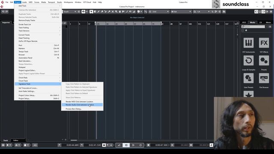Open the Grid snap type dropdown

(x=161, y=12)
